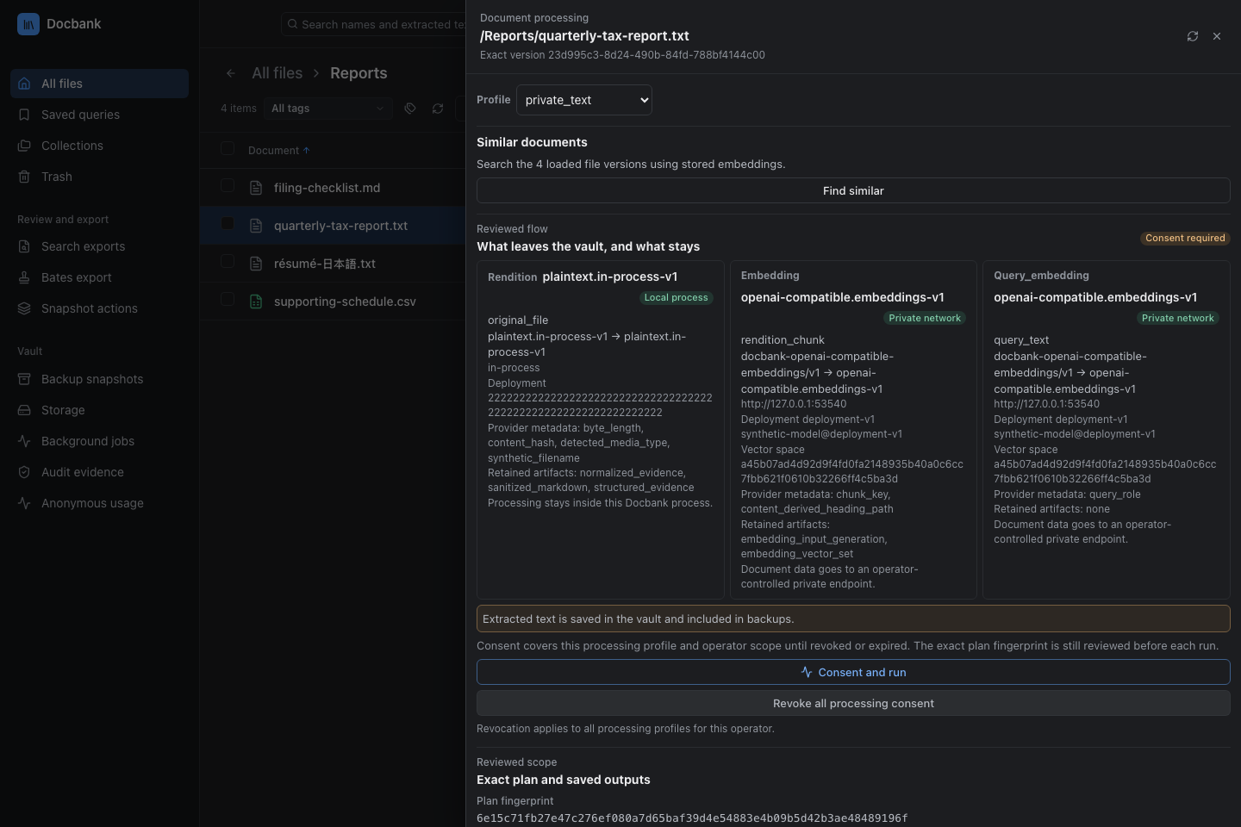Click the Docbank app name
Viewport: 1241px width, 827px height.
(x=73, y=24)
